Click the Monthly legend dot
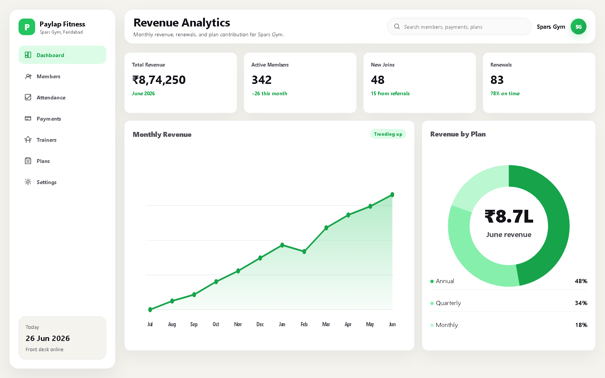 [x=432, y=325]
